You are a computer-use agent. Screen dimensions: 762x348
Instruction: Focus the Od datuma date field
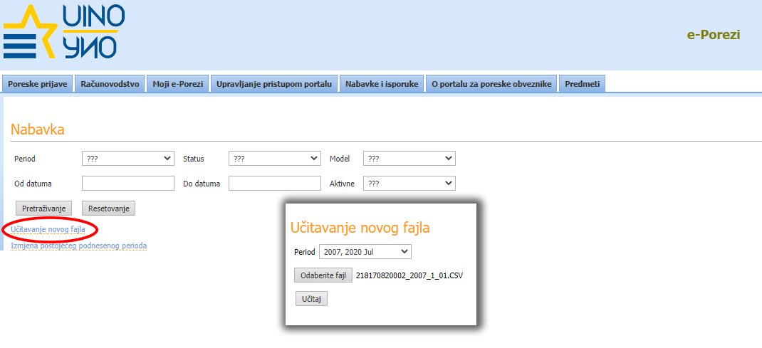pyautogui.click(x=128, y=184)
